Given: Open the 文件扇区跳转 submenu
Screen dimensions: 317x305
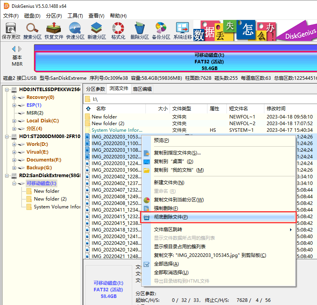Looking at the screenshot, I should tap(218, 230).
